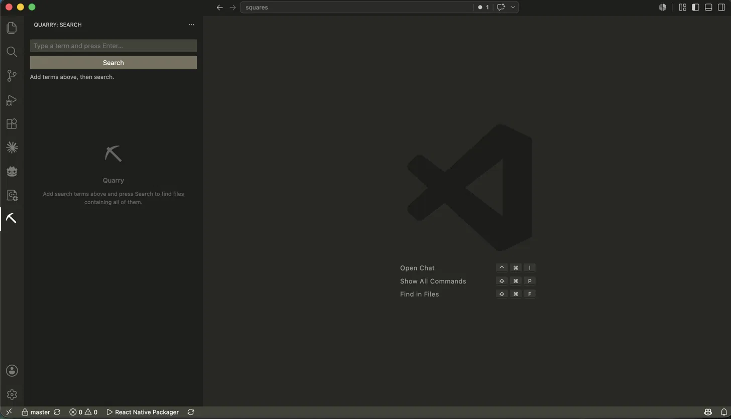
Task: Open chat icon in title bar
Action: pyautogui.click(x=501, y=8)
